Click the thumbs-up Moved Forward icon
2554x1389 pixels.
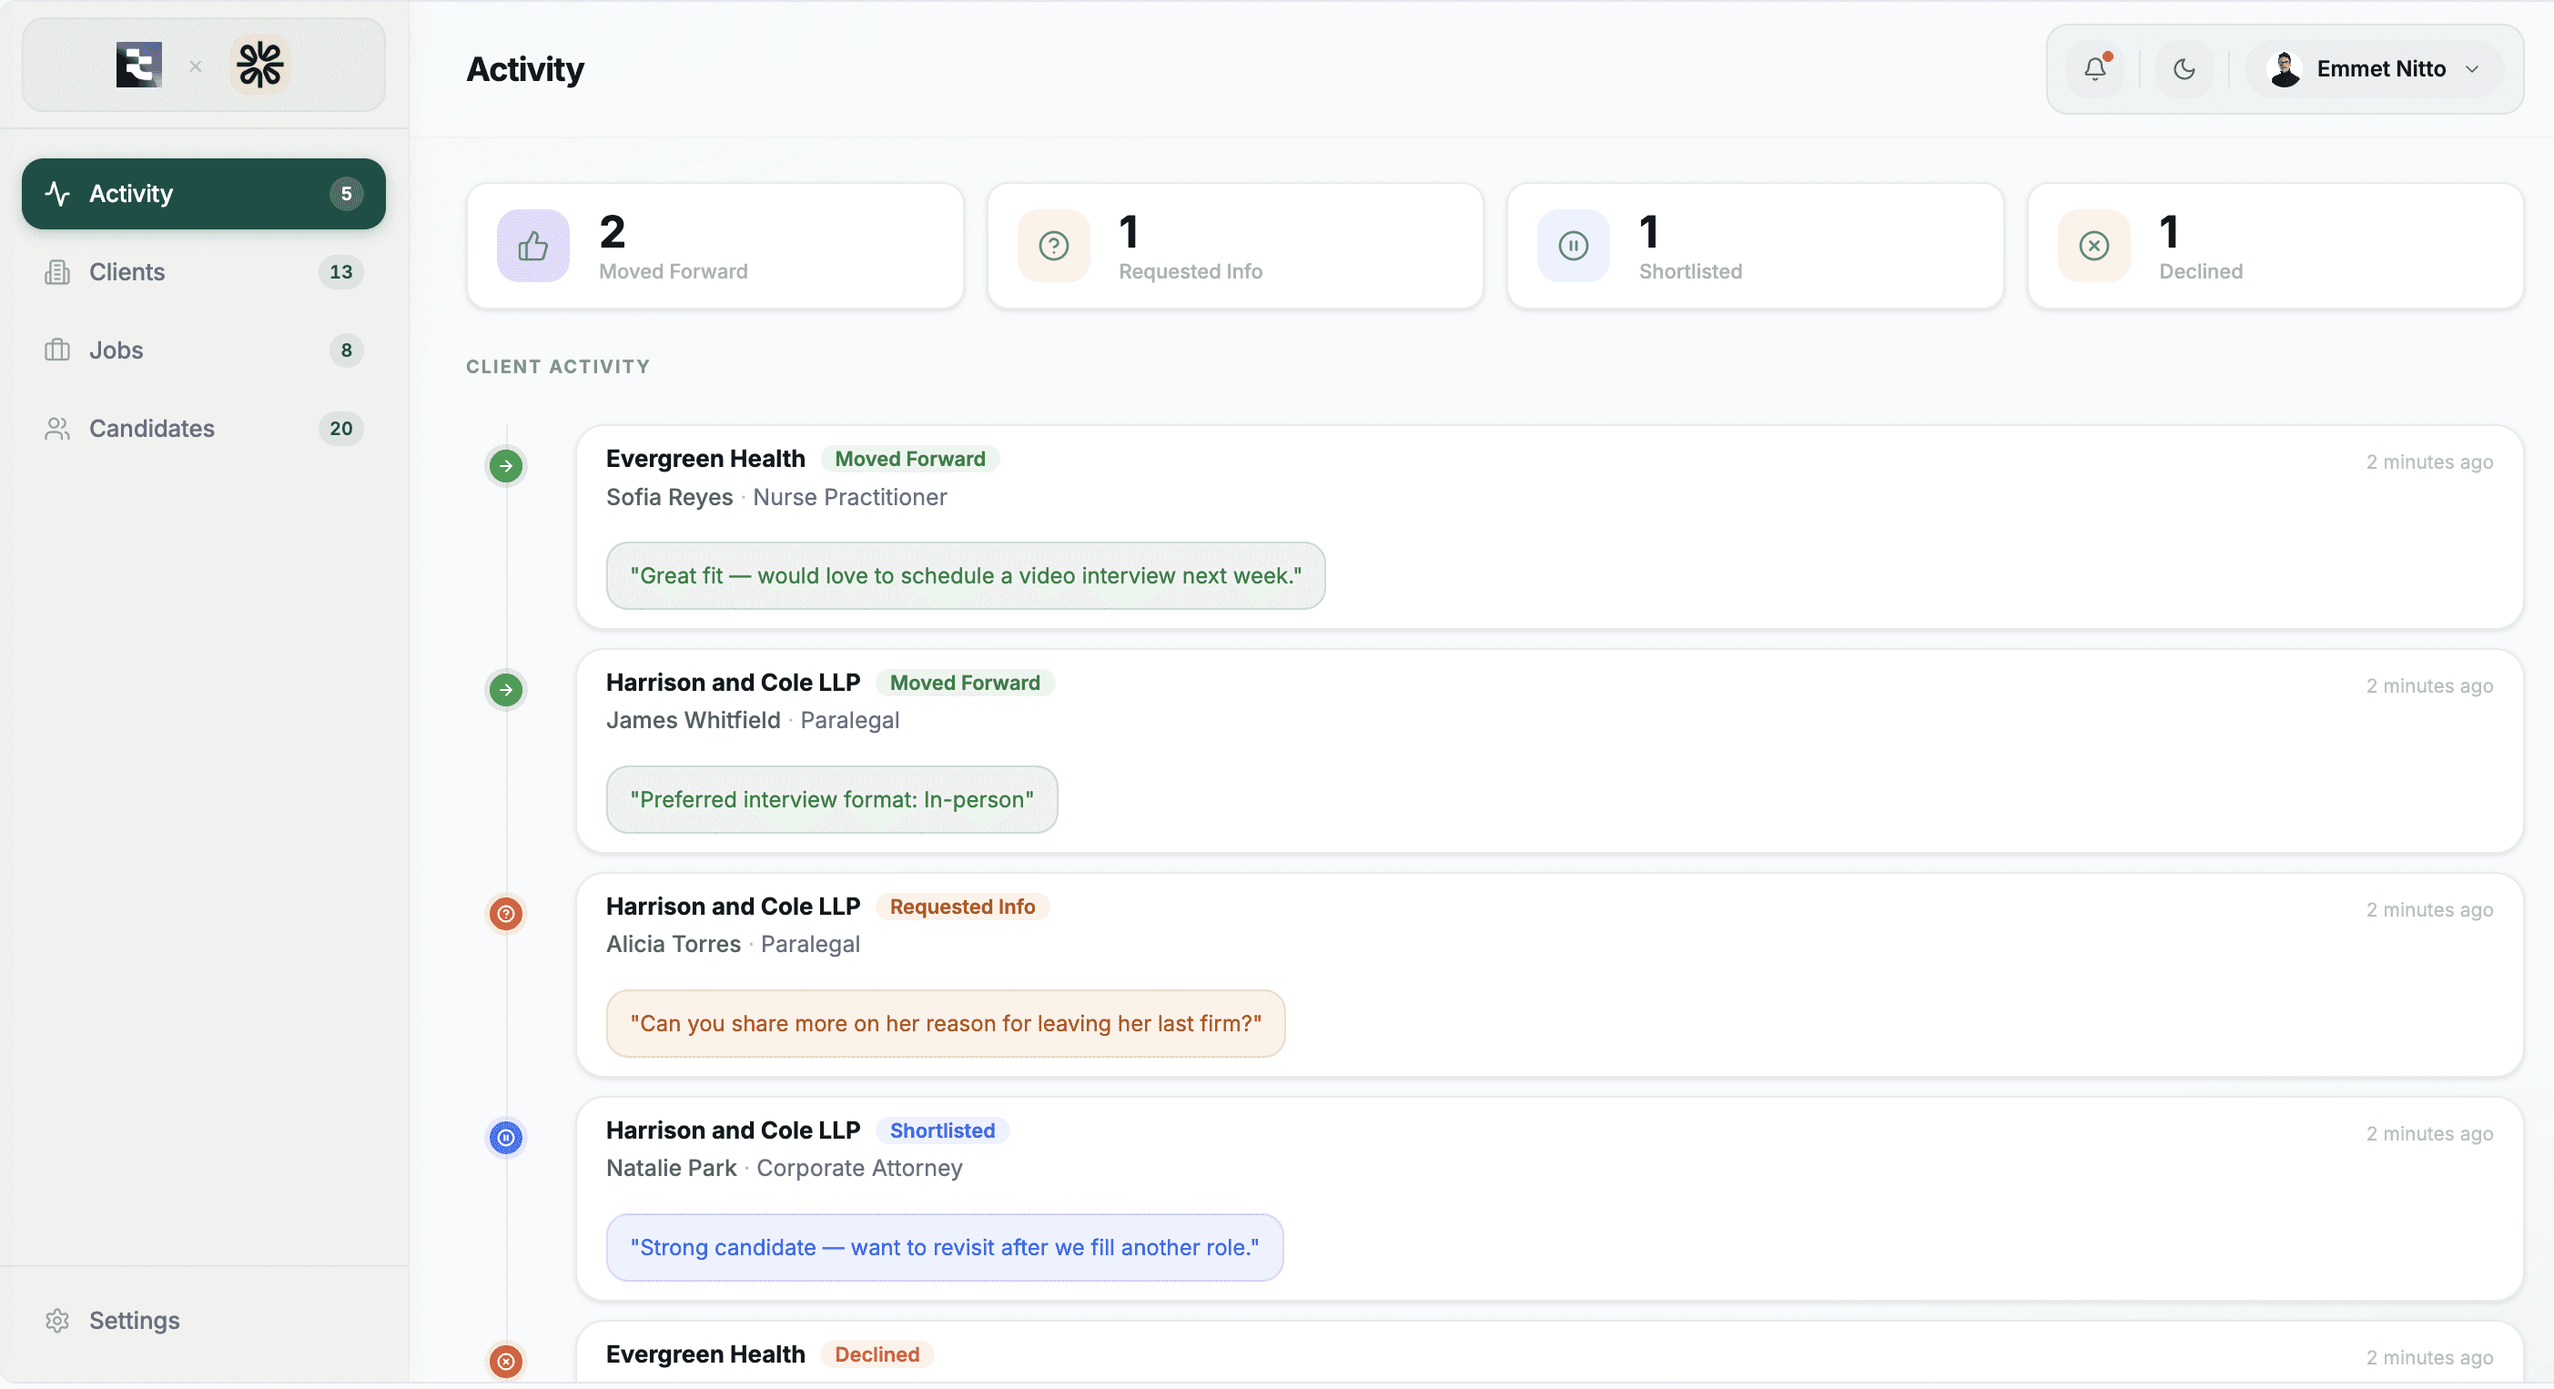click(533, 246)
